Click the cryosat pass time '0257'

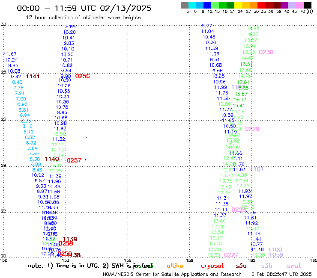(74, 160)
